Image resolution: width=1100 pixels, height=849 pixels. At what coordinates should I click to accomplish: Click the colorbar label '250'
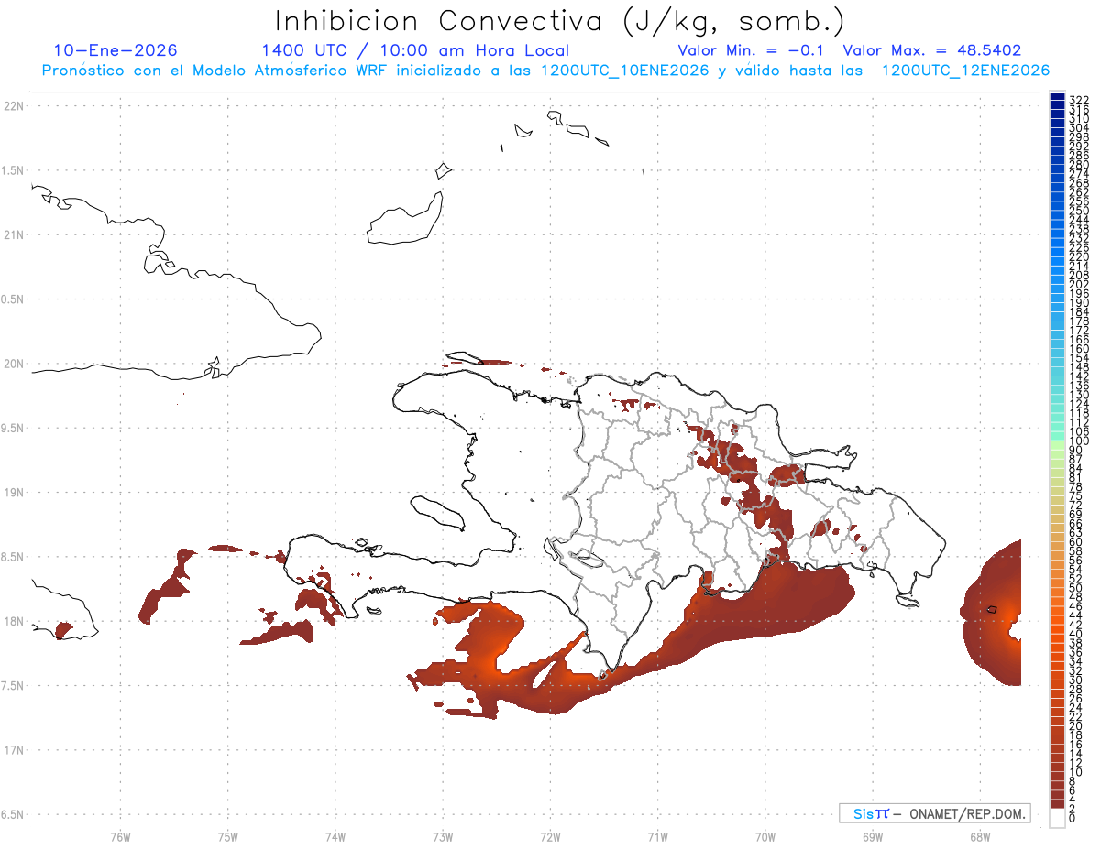[1079, 212]
